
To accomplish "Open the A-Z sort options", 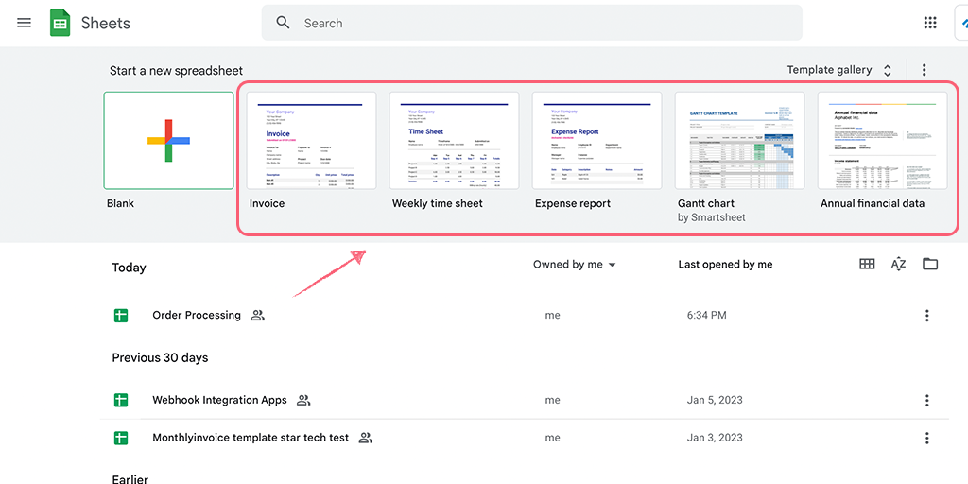I will 898,265.
